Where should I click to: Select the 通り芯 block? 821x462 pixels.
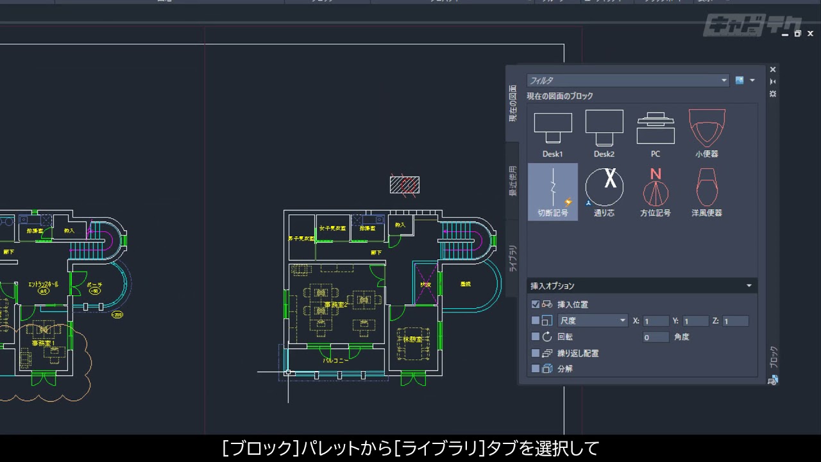coord(604,191)
